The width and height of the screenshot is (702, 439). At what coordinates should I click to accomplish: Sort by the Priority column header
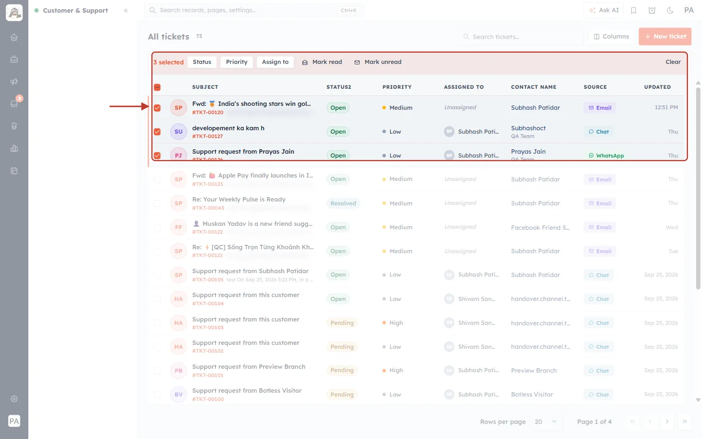(397, 87)
